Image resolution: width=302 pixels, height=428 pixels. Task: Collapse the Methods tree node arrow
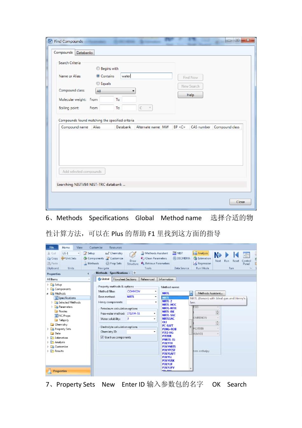48,294
